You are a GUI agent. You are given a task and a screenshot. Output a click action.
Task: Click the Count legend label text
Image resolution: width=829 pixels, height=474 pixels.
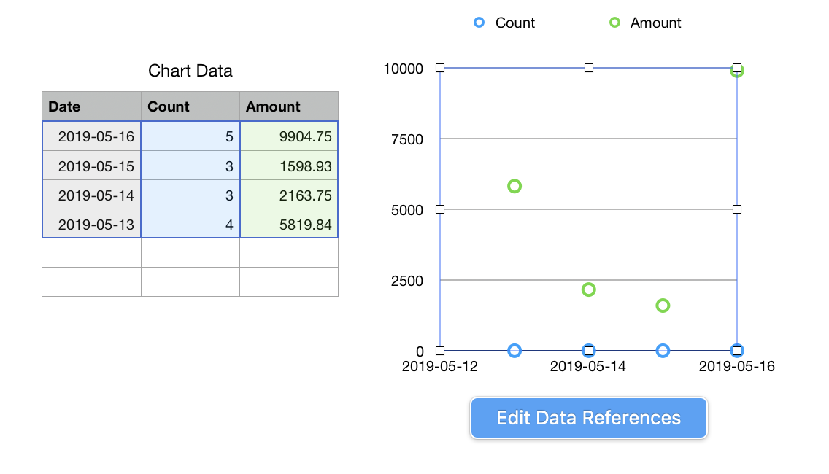[x=515, y=23]
